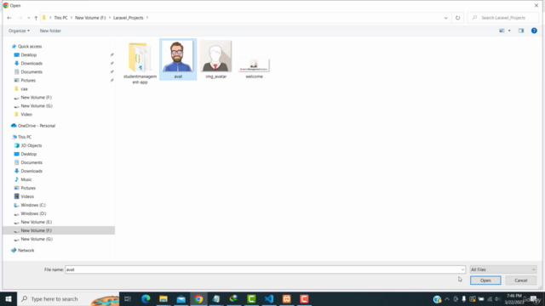
Task: Open 3D Objects under This PC
Action: 31,145
